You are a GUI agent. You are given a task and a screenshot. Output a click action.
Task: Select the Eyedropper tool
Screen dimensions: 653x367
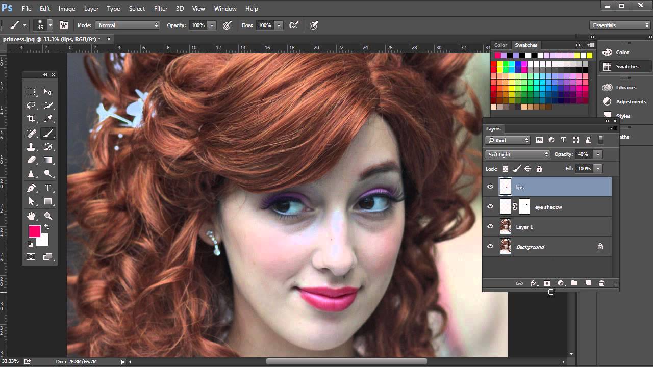[48, 119]
